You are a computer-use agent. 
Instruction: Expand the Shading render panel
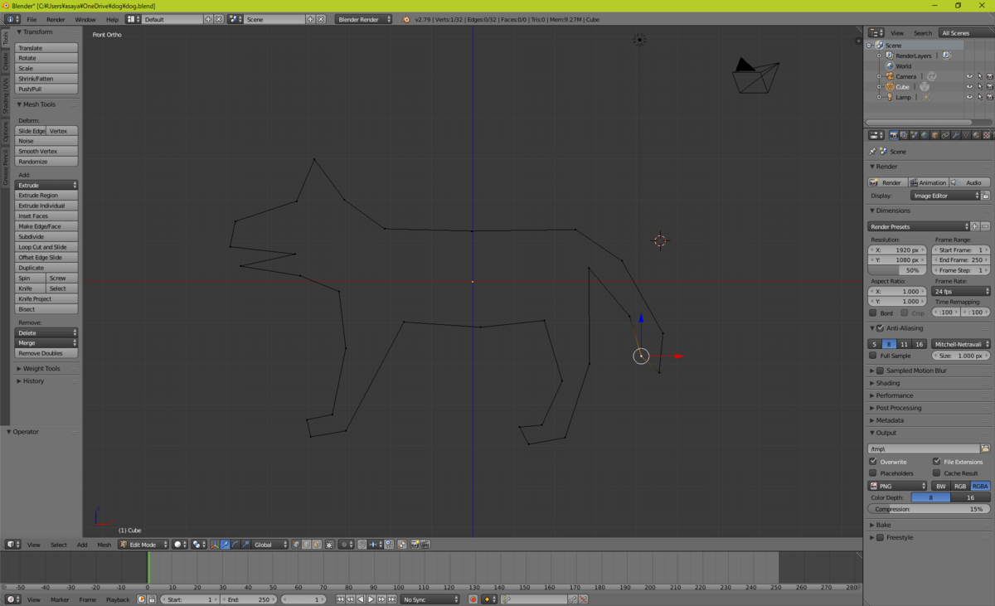887,383
